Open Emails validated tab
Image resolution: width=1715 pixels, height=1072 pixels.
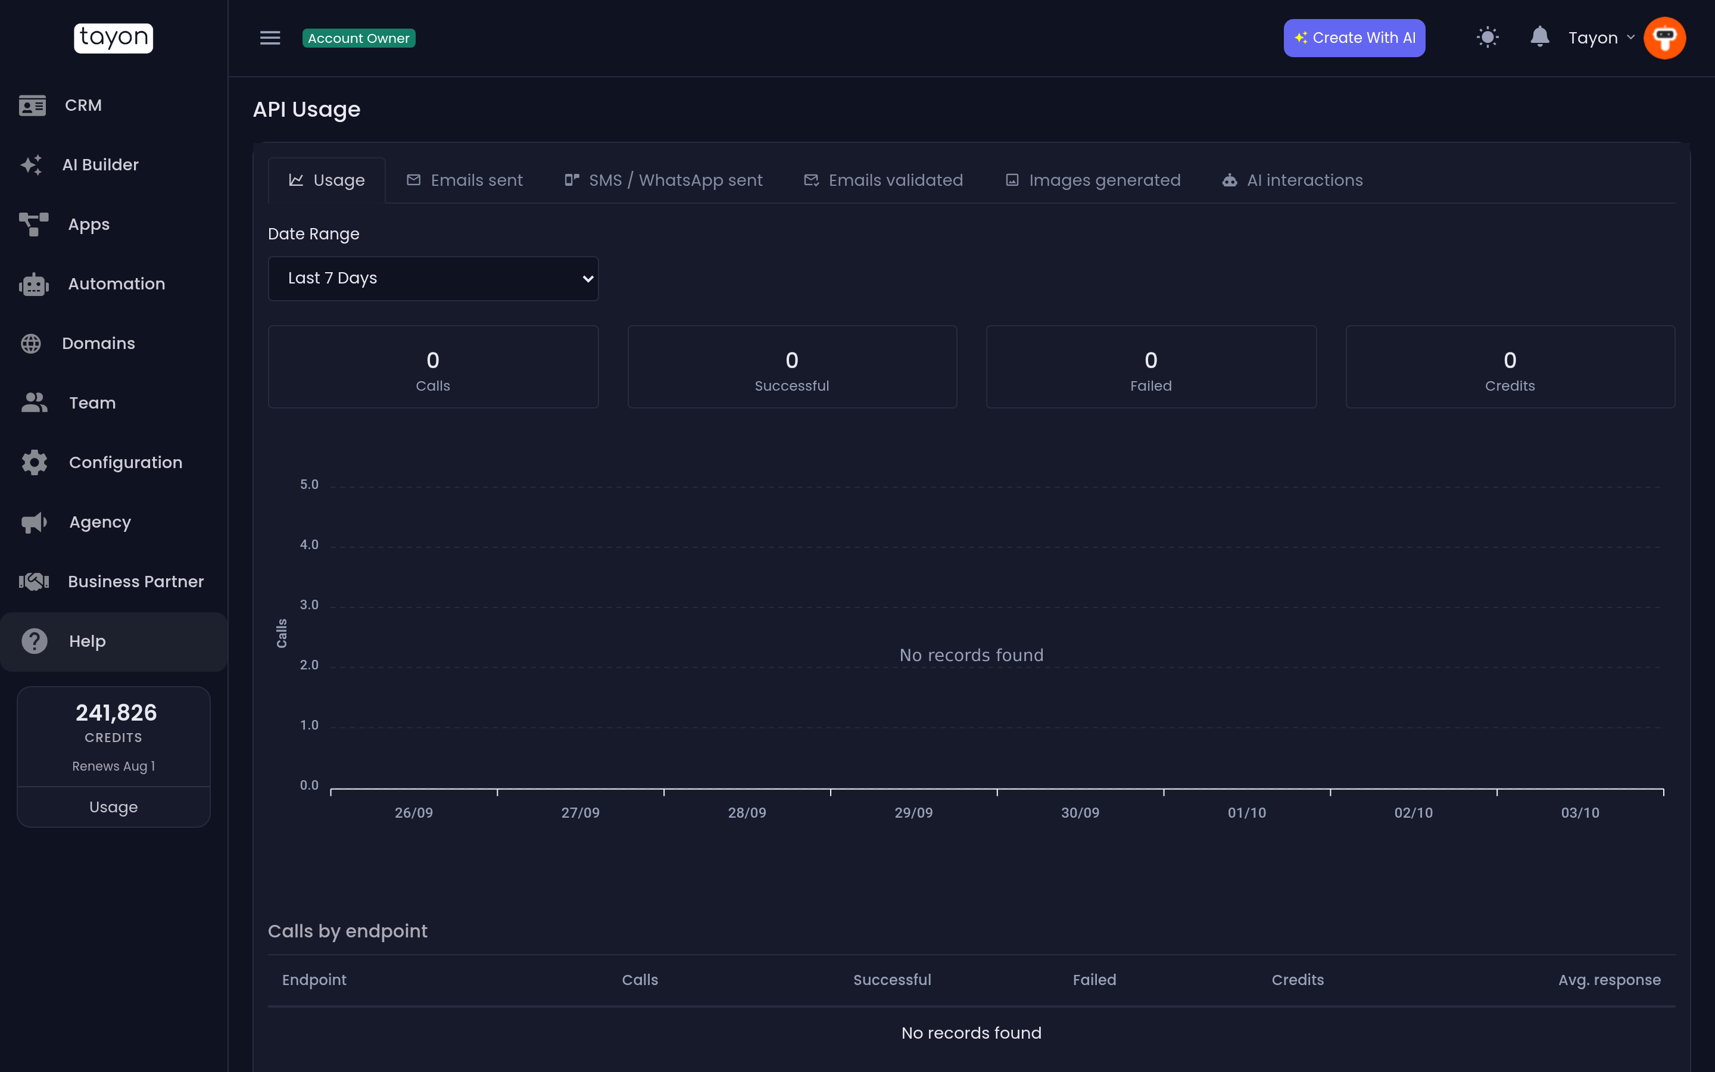tap(883, 181)
